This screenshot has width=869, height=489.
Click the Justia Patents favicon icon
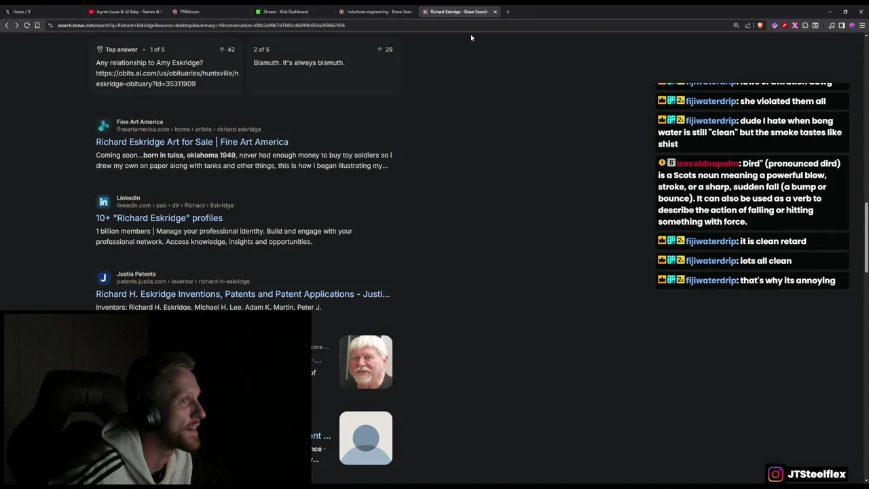click(x=103, y=278)
